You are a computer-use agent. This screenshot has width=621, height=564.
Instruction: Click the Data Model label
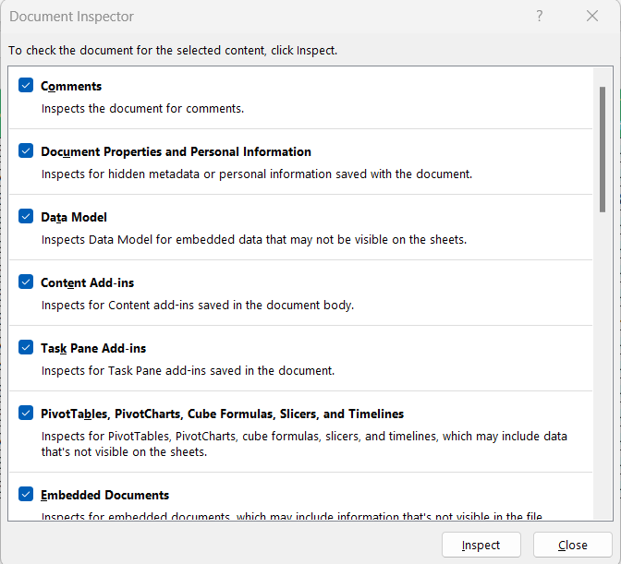tap(74, 217)
